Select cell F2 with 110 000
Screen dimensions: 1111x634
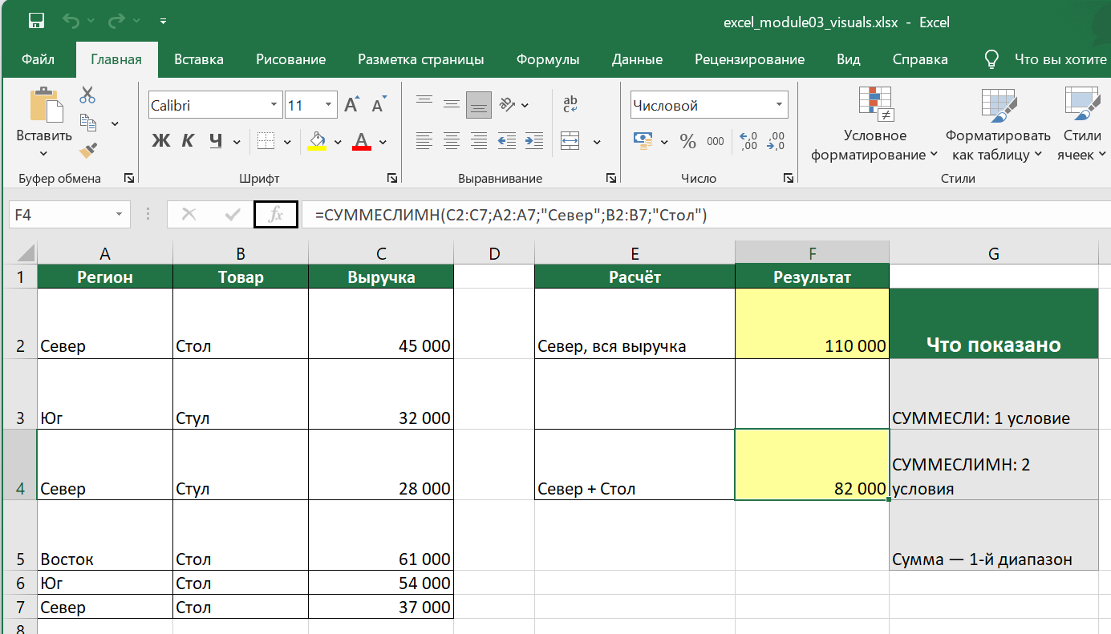click(x=812, y=323)
